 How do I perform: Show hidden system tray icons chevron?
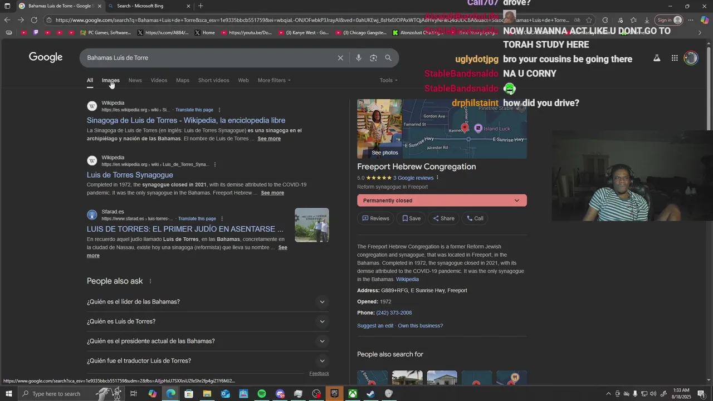(608, 394)
